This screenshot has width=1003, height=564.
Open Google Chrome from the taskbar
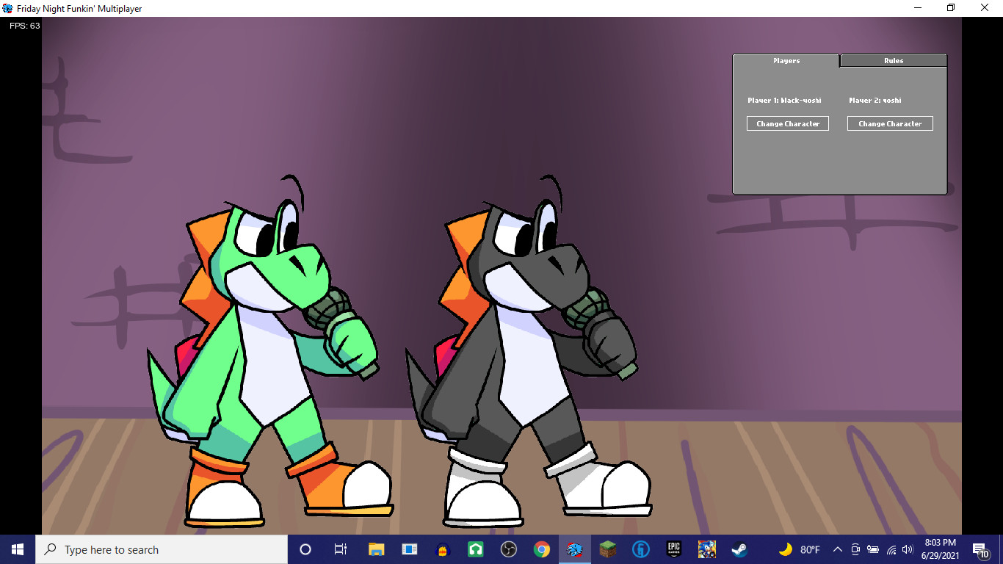(x=542, y=549)
